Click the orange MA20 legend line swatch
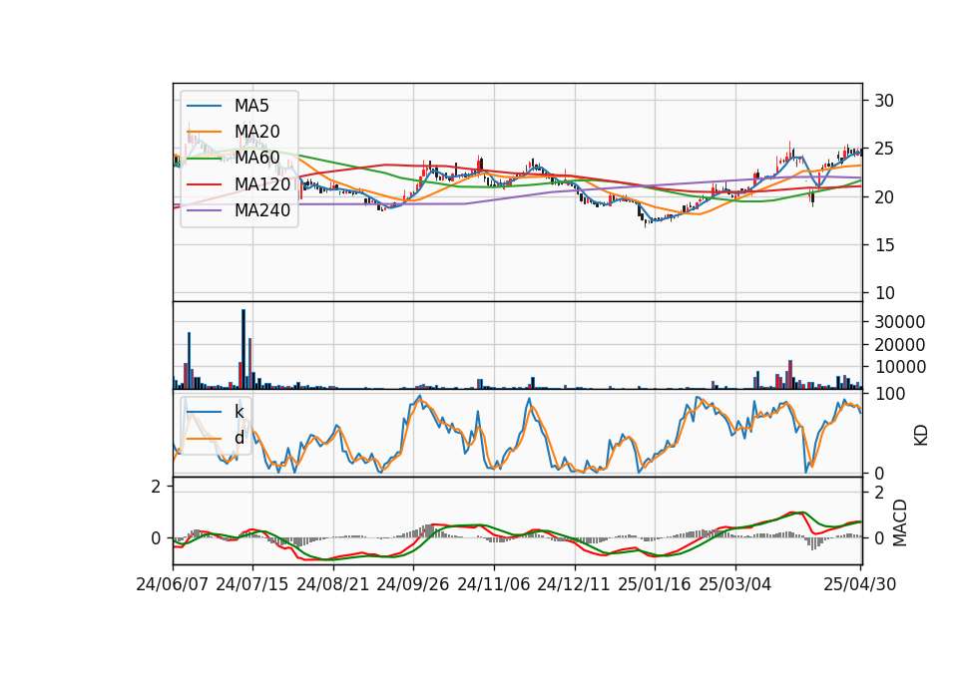This screenshot has width=958, height=688. coord(204,132)
